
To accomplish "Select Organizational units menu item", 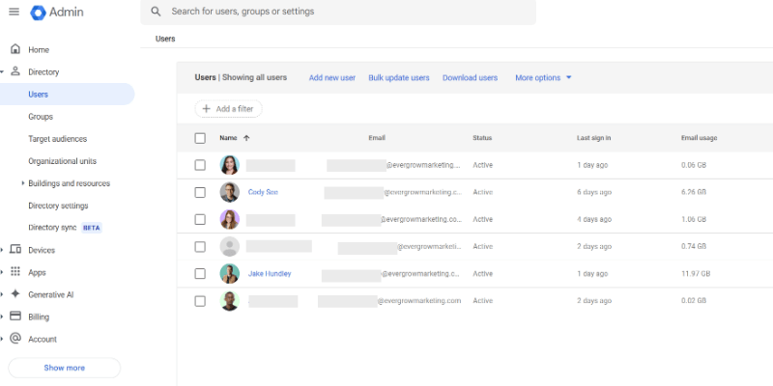I will (62, 161).
